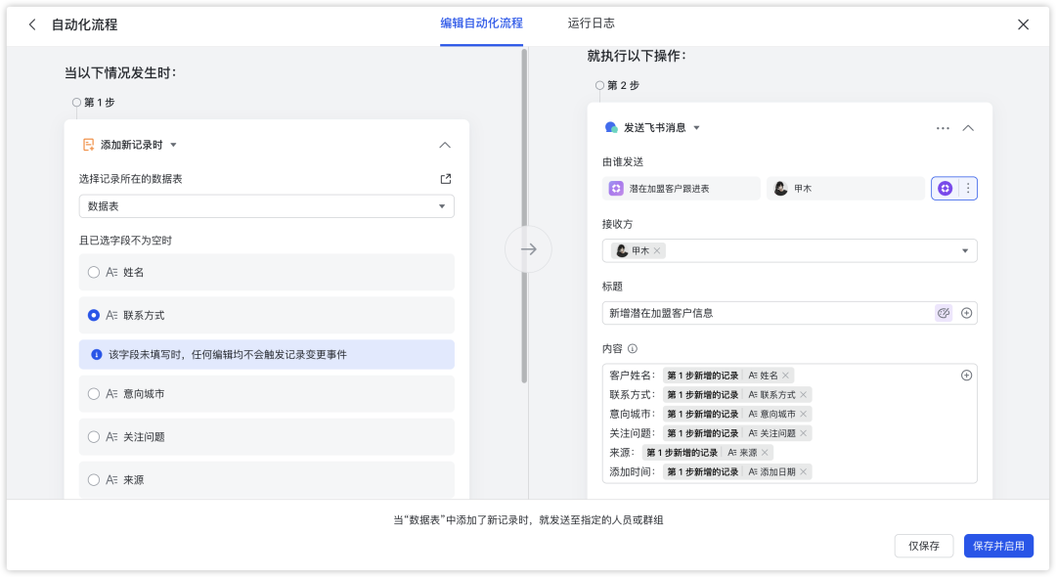The width and height of the screenshot is (1056, 577).
Task: Click the info icon in field hint
Action: point(96,355)
